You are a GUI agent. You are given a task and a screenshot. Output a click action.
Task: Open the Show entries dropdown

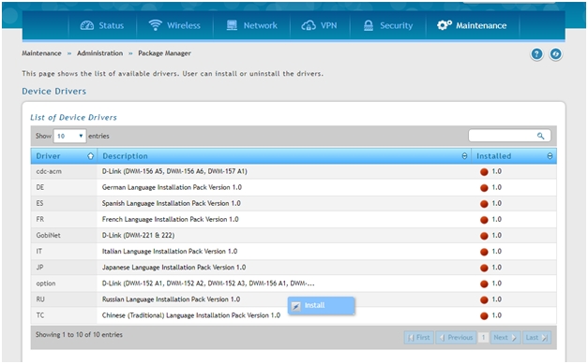(69, 136)
